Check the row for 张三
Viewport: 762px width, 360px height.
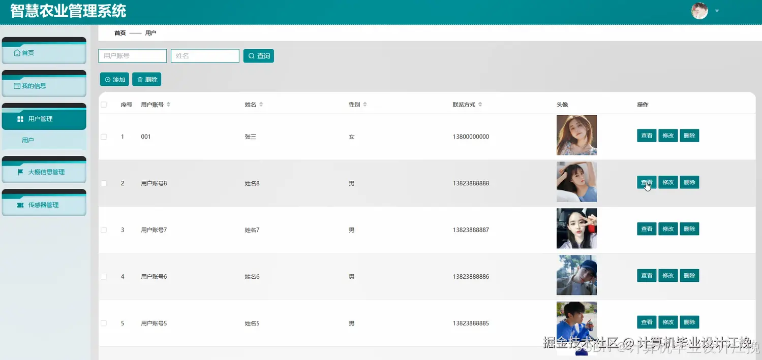[104, 137]
